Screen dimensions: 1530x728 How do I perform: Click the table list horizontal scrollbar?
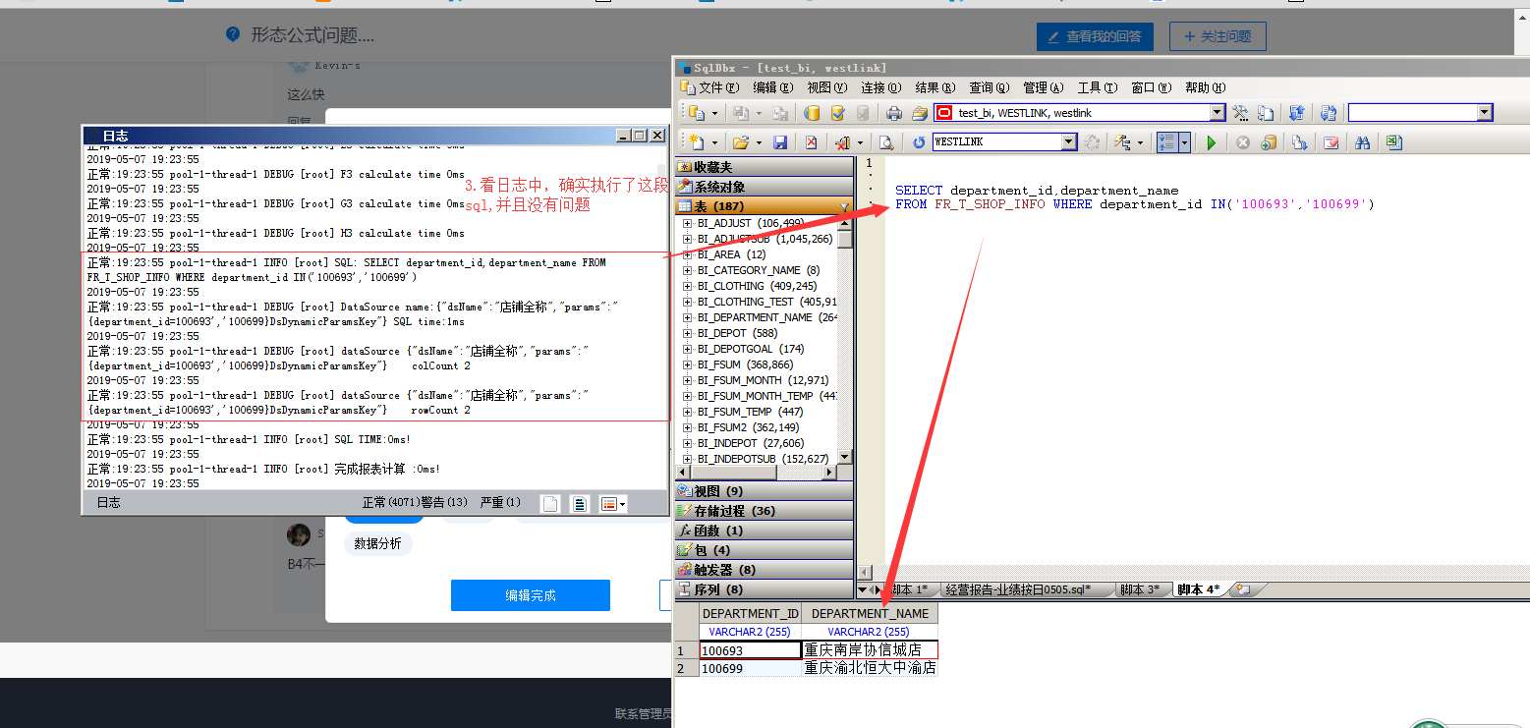pyautogui.click(x=756, y=473)
